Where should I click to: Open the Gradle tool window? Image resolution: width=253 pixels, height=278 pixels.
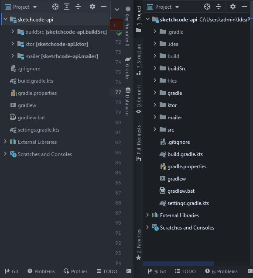tap(128, 68)
